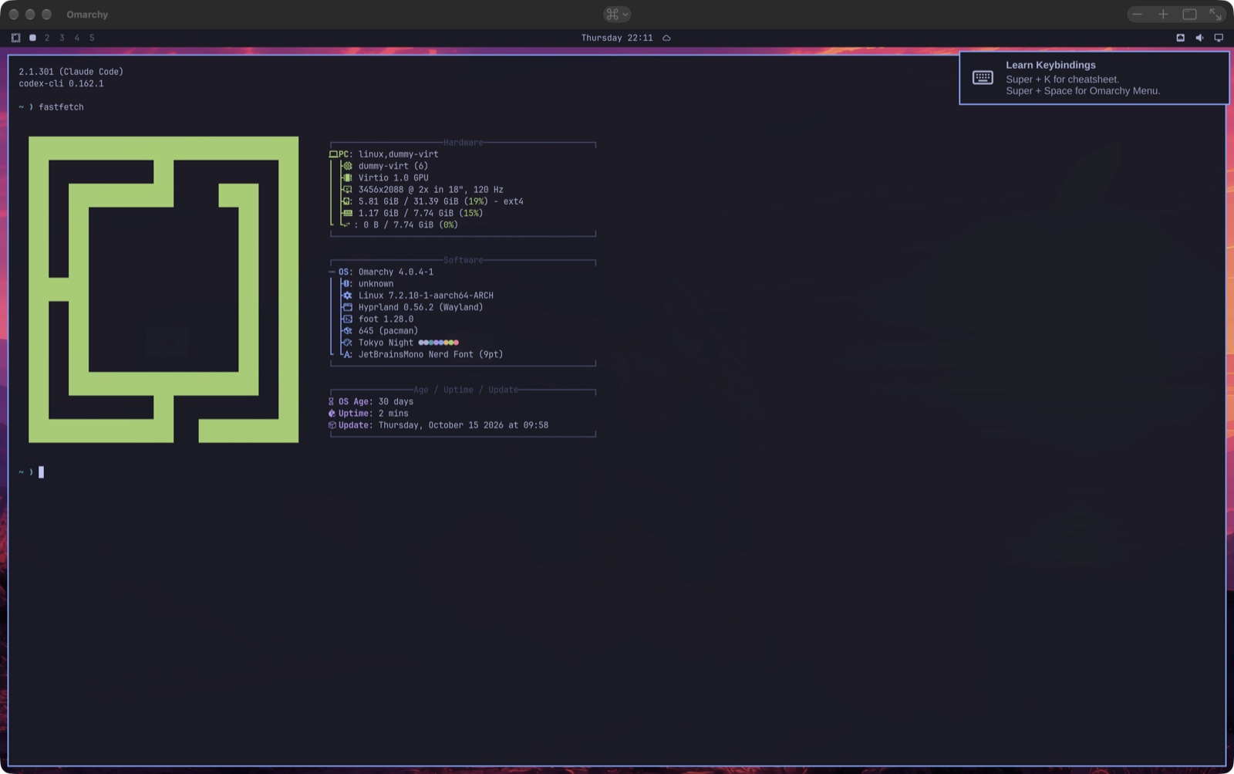Click the Learn Keybindings notification title
The height and width of the screenshot is (774, 1234).
tap(1050, 65)
